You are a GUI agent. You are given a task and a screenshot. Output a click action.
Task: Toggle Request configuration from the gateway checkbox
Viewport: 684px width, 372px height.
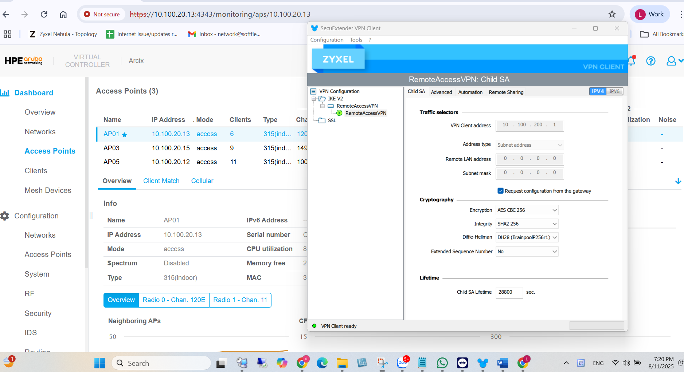[x=500, y=191]
